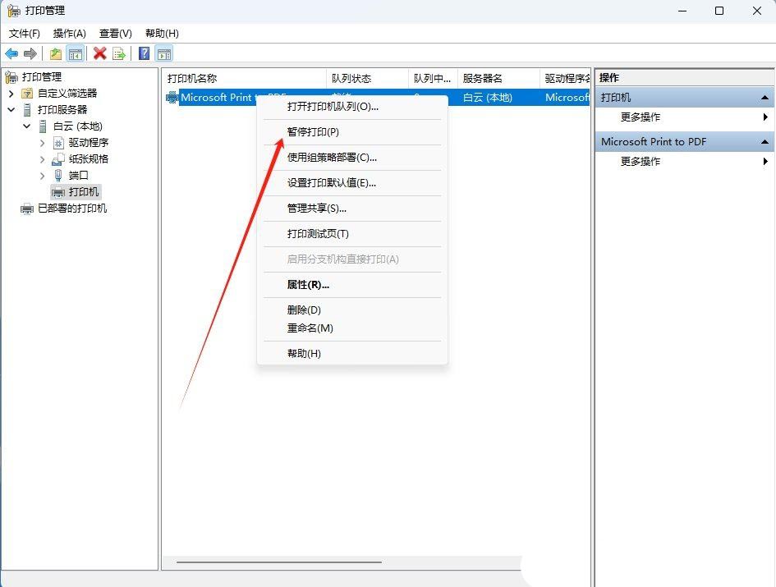Click the horizontal scrollbar below the printer list
Viewport: 776px width, 587px height.
tap(279, 560)
